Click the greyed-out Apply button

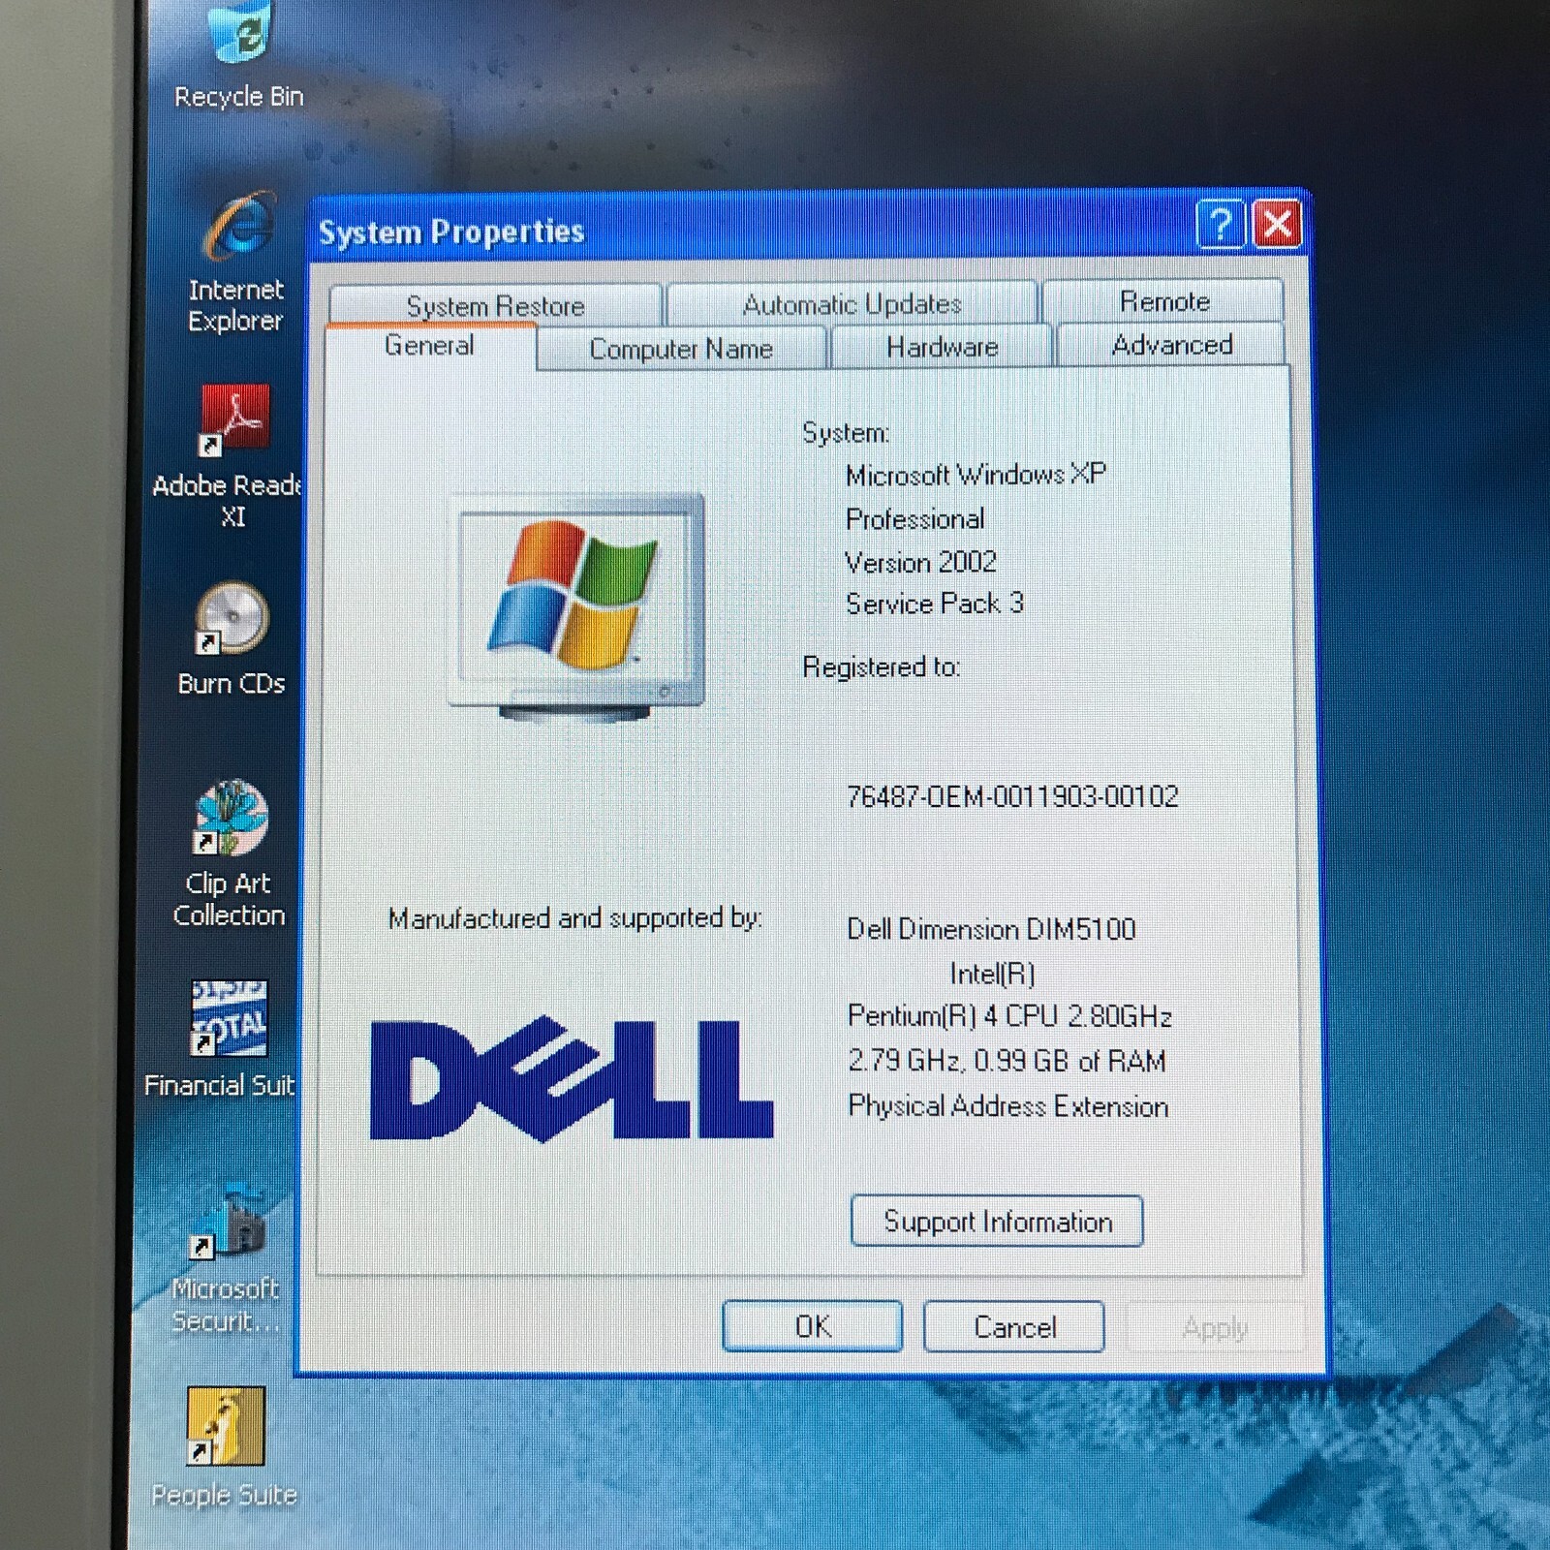tap(1215, 1327)
